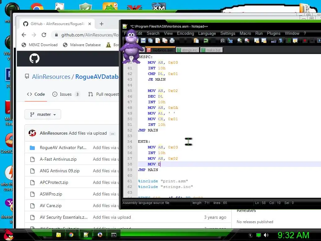Toggle Word Wrap icon in Notepad++ toolbar
The image size is (321, 241).
point(273,40)
